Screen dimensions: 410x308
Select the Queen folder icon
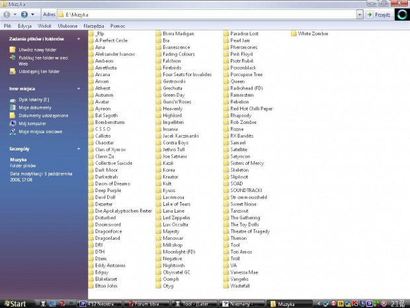pos(226,81)
